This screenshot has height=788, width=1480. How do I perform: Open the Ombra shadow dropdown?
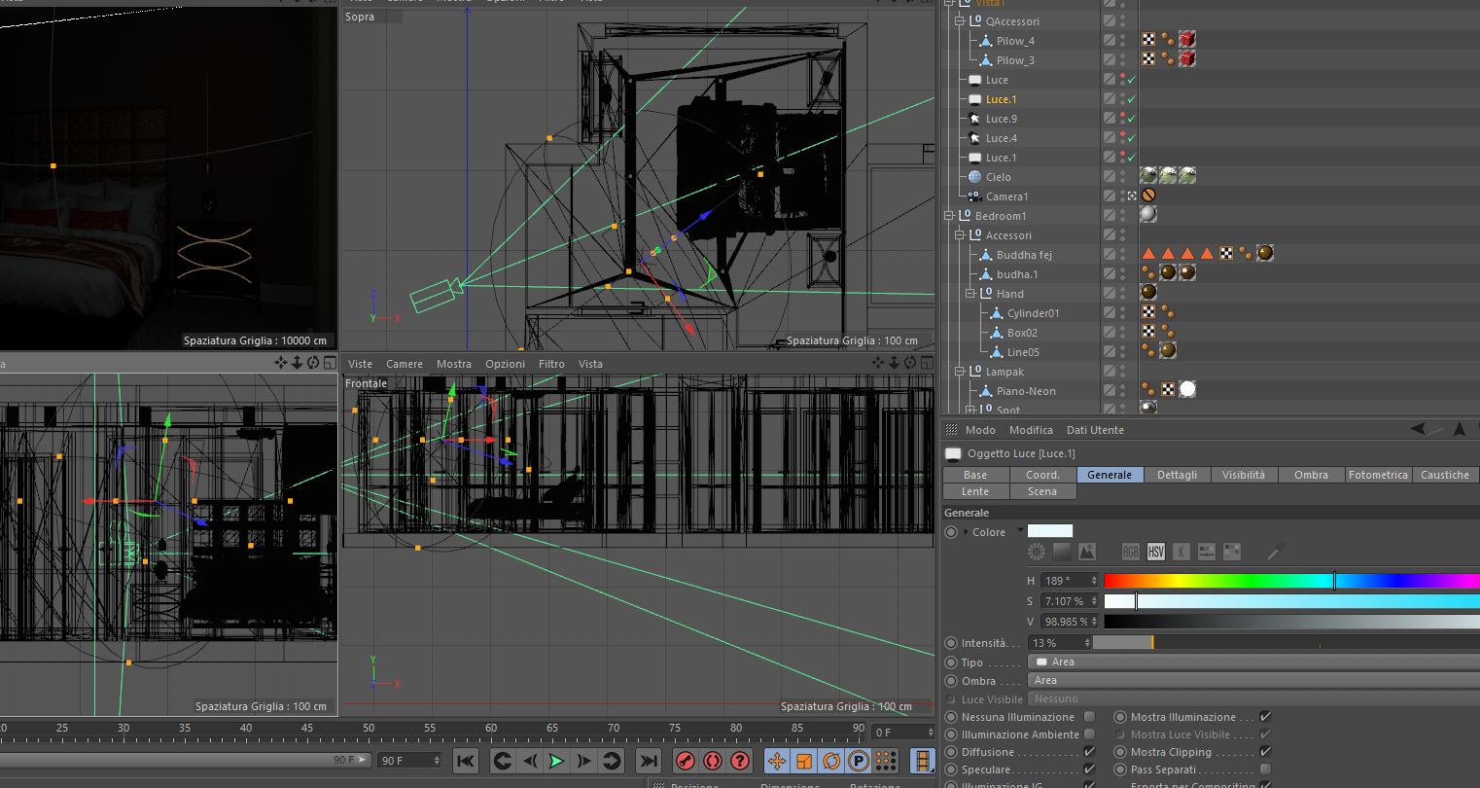(x=1254, y=680)
